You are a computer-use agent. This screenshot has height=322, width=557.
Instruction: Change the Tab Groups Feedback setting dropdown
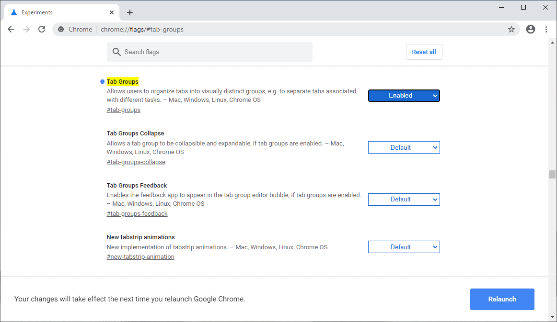[x=404, y=200]
